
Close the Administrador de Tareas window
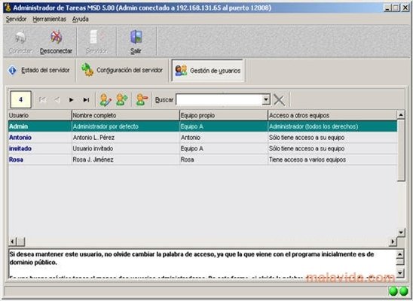pyautogui.click(x=405, y=8)
